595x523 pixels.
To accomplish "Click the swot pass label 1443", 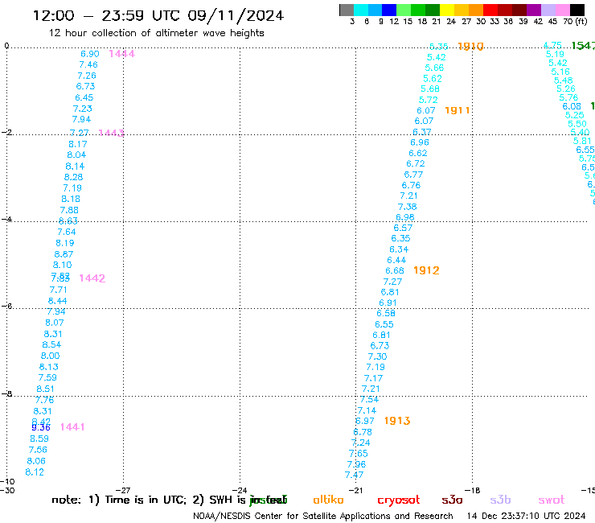I will click(x=111, y=133).
